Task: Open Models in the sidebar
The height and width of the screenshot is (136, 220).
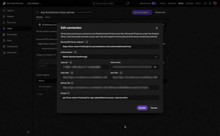Action: [10, 17]
